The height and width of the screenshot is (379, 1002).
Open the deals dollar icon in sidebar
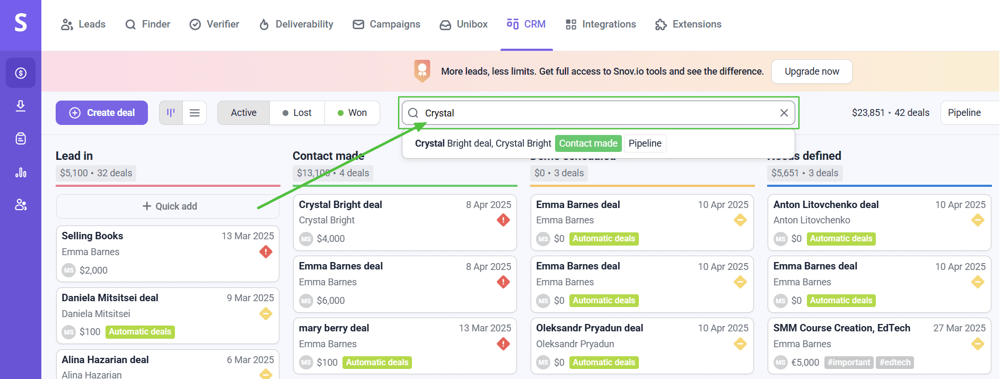click(x=21, y=73)
